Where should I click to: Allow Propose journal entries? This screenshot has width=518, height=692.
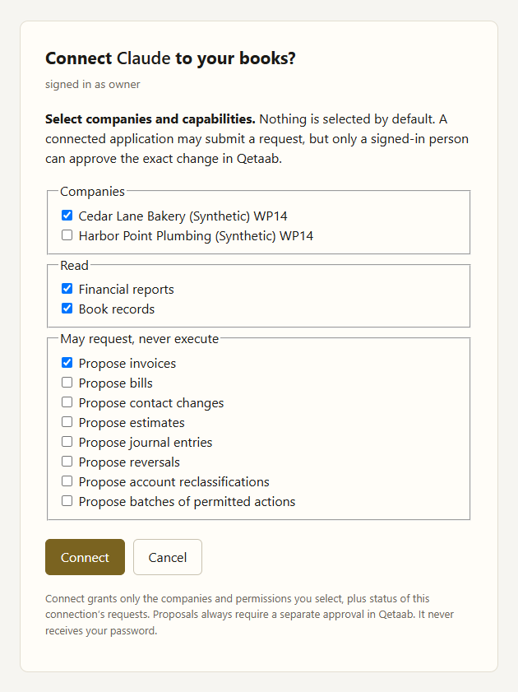click(67, 442)
